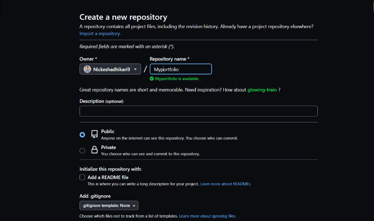Click the Add a README file label

[108, 177]
